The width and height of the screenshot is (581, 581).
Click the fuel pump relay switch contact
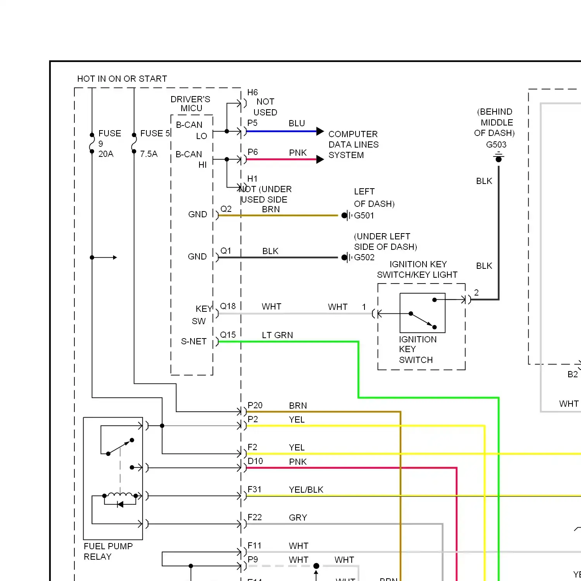point(120,447)
